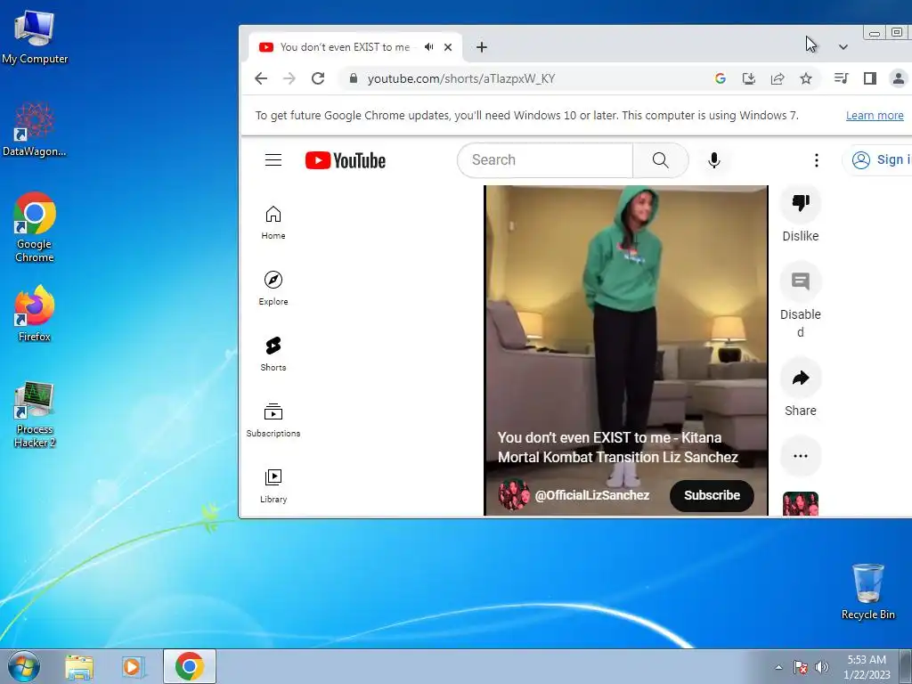Select the Recycle Bin icon
This screenshot has height=684, width=912.
867,591
